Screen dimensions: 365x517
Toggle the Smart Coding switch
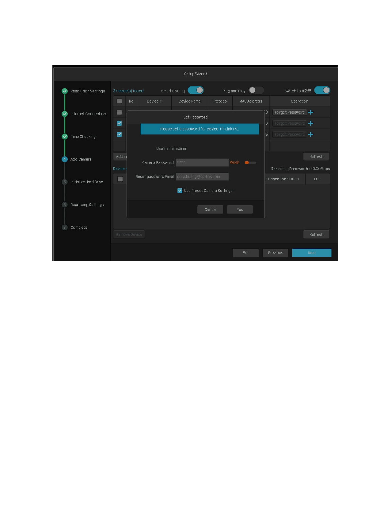[196, 90]
